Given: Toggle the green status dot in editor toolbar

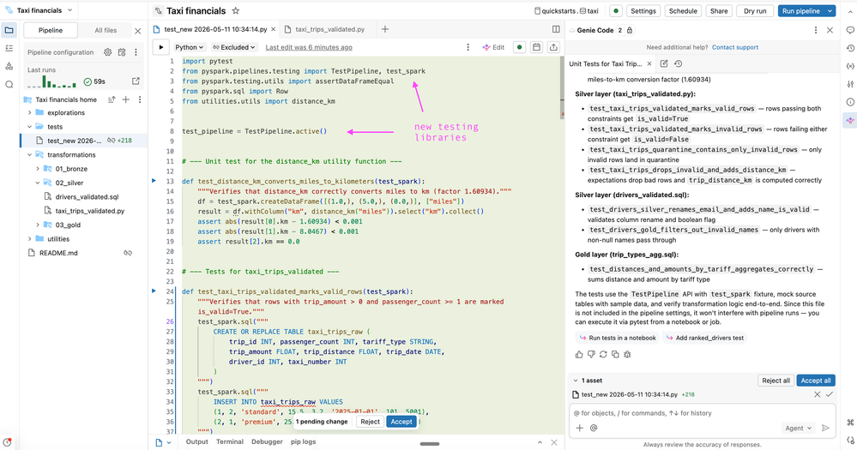Looking at the screenshot, I should click(519, 47).
